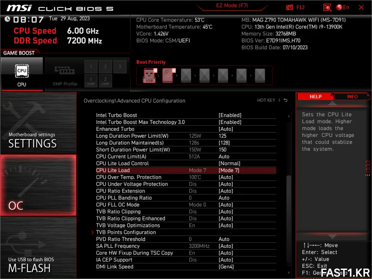Click the scroll down arrow of settings list

(x=289, y=273)
